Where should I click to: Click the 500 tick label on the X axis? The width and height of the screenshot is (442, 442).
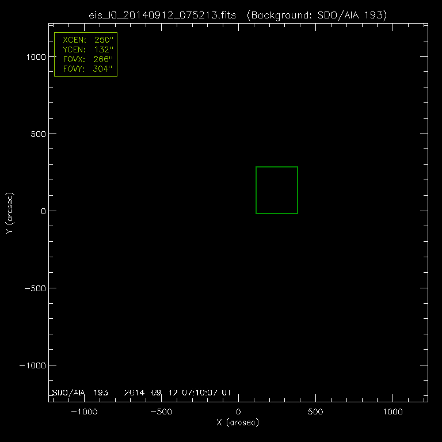coord(315,412)
